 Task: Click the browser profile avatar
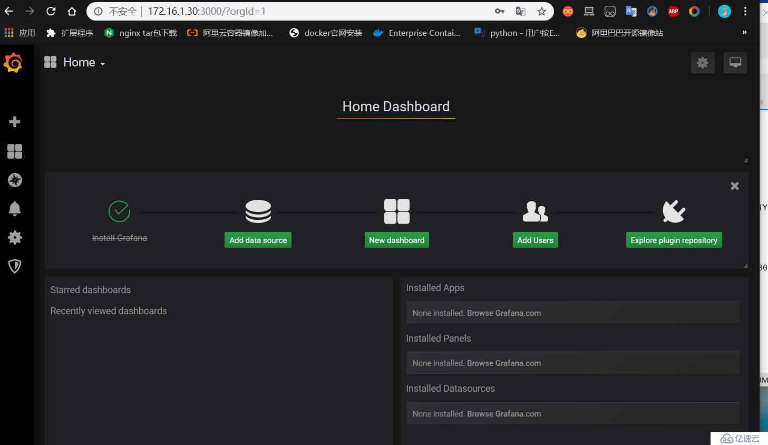pos(725,11)
